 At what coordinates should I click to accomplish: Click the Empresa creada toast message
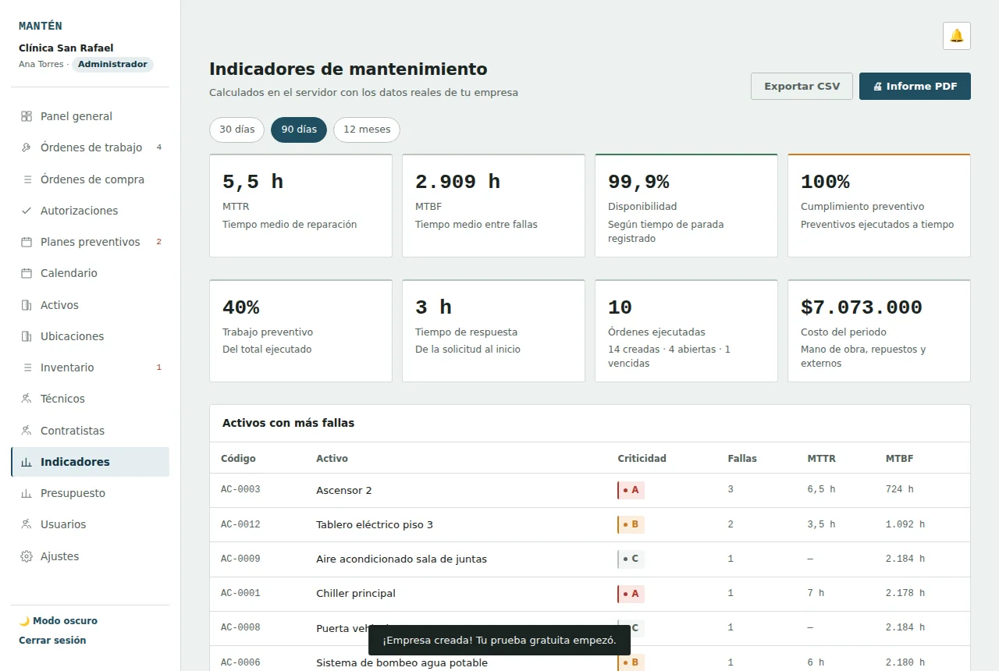[499, 641]
